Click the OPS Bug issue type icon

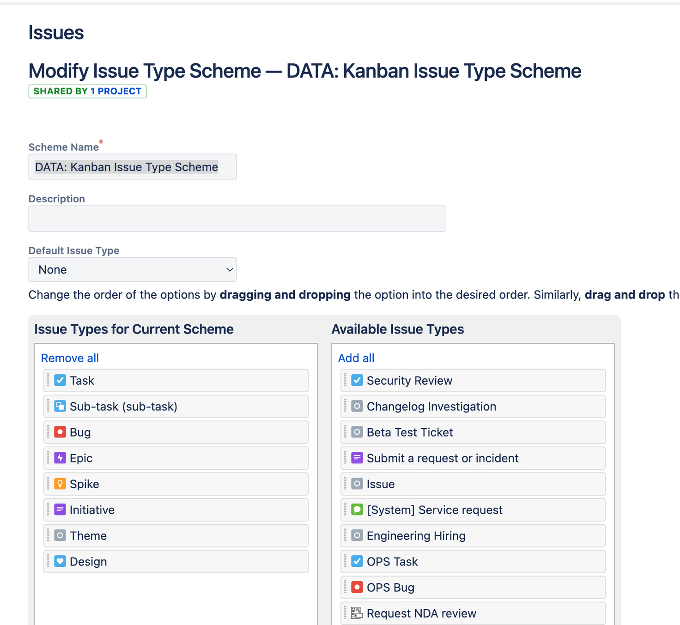[x=357, y=587]
